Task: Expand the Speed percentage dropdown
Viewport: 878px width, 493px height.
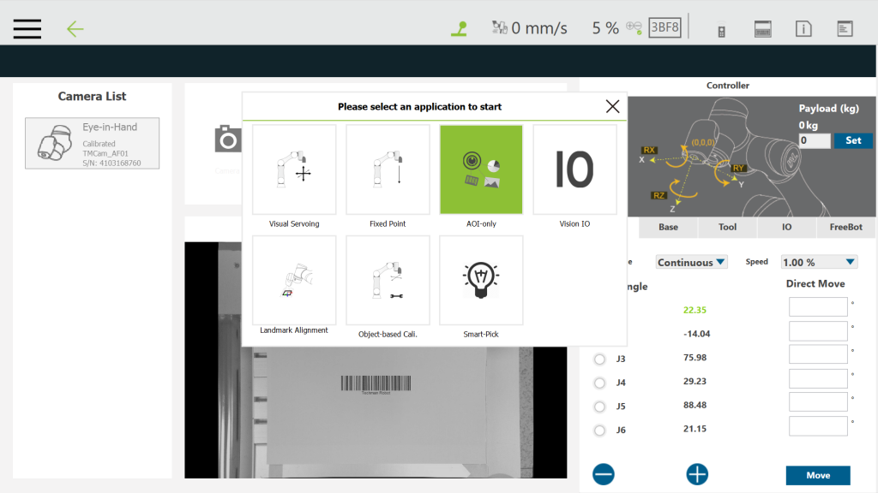Action: [x=819, y=263]
